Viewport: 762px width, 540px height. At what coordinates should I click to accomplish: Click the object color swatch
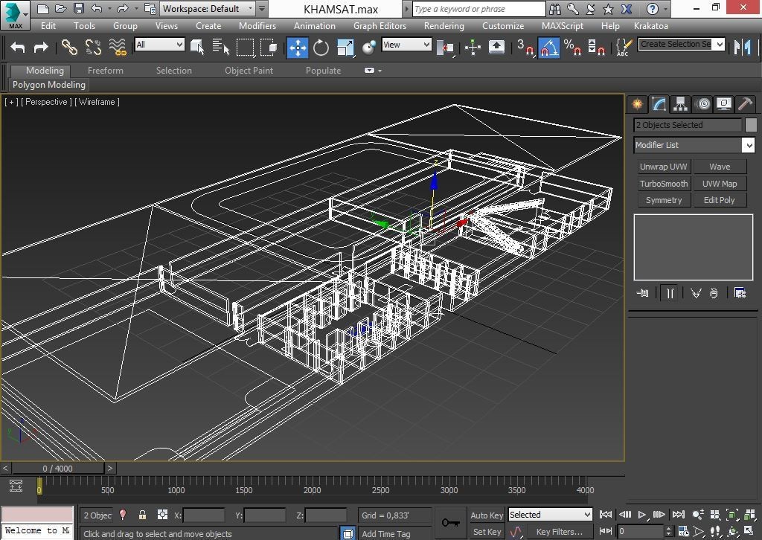[751, 125]
